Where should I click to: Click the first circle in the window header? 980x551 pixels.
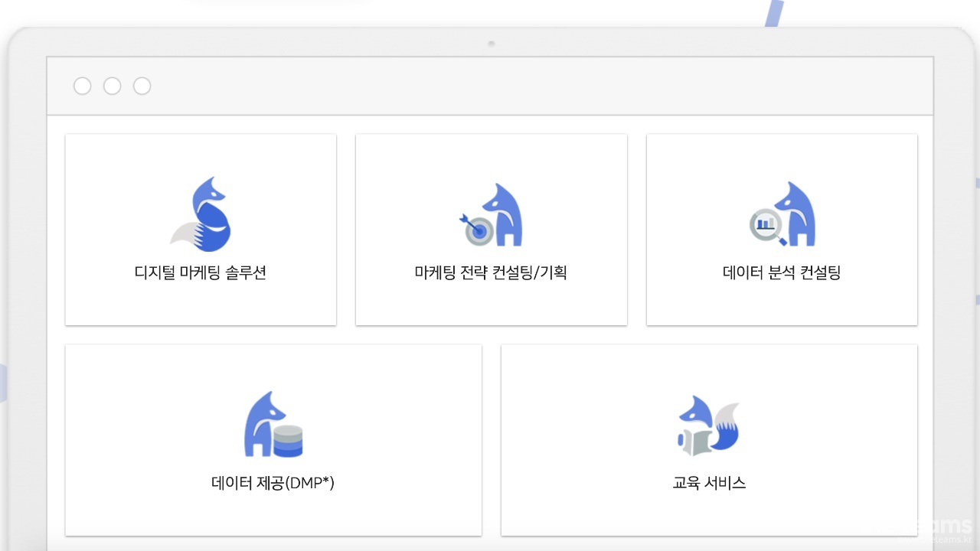coord(82,86)
